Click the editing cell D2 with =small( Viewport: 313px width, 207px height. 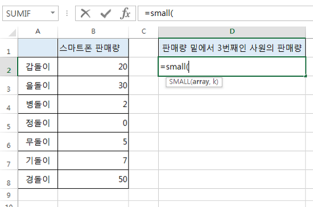(x=232, y=67)
